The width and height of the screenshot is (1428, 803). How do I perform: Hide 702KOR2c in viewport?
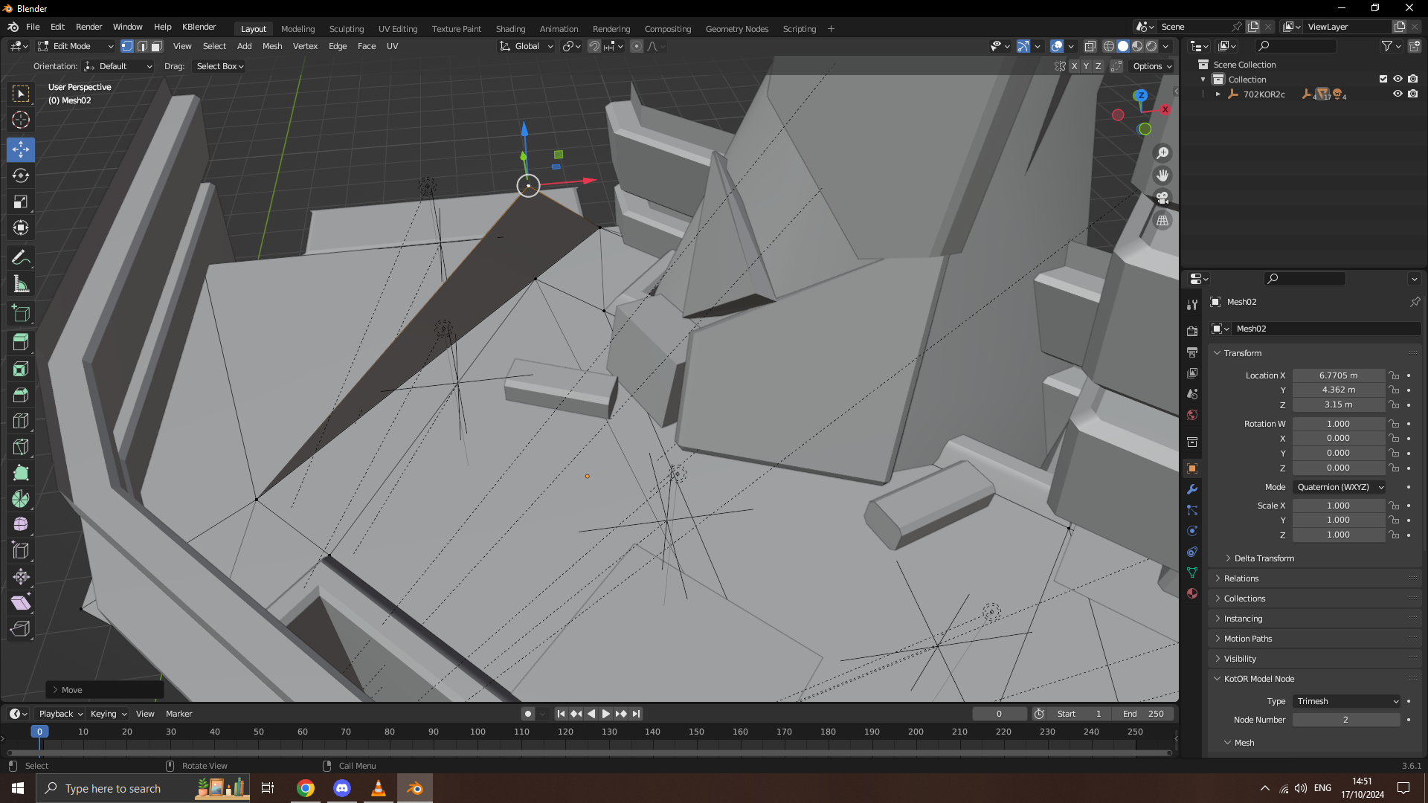tap(1398, 94)
